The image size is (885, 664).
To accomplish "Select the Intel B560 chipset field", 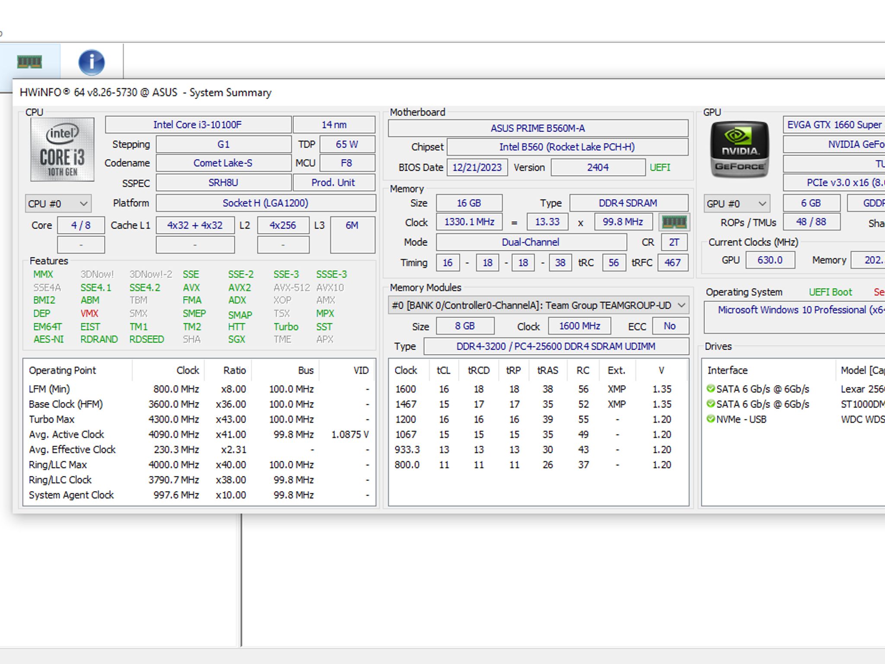I will coord(567,147).
